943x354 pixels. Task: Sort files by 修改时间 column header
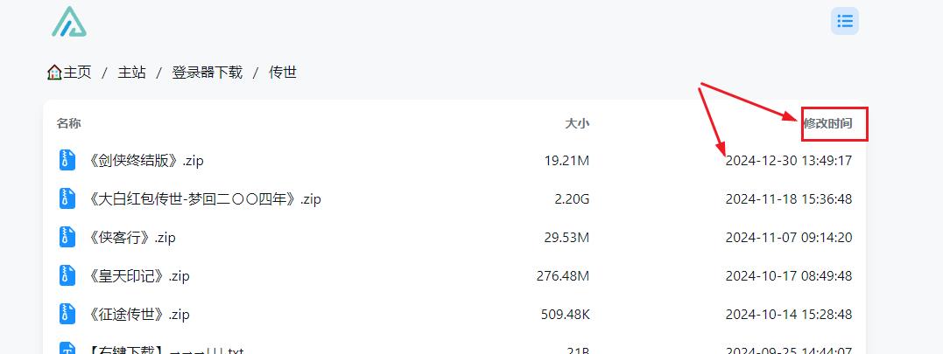827,123
